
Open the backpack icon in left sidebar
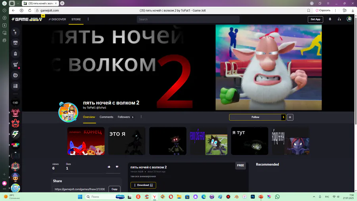(15, 54)
